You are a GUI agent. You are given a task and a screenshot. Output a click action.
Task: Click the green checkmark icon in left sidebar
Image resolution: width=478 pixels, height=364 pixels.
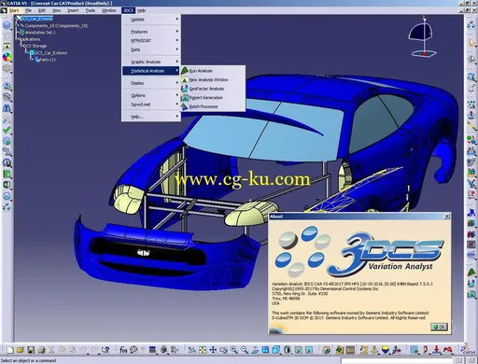point(7,130)
